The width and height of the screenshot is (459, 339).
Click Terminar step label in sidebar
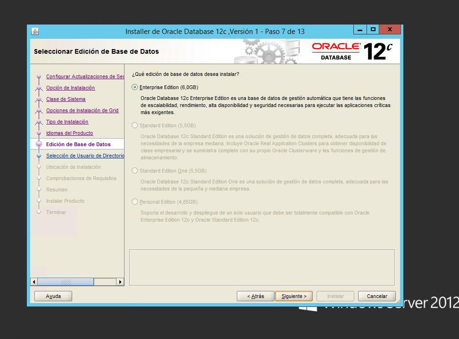56,212
